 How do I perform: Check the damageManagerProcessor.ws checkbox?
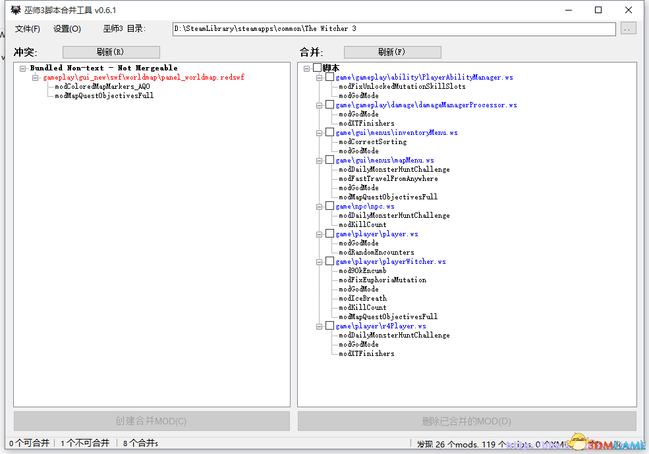[x=330, y=105]
